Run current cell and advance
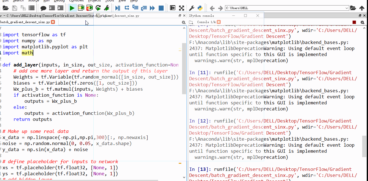Screen dimensions: 368x181 tap(90, 8)
